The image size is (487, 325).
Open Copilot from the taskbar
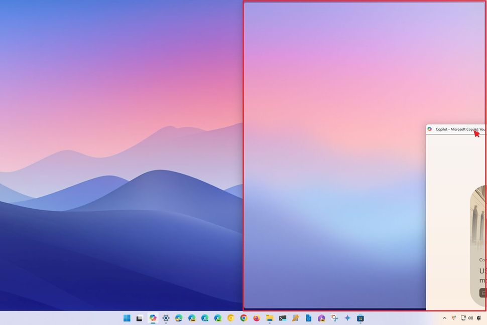point(153,317)
